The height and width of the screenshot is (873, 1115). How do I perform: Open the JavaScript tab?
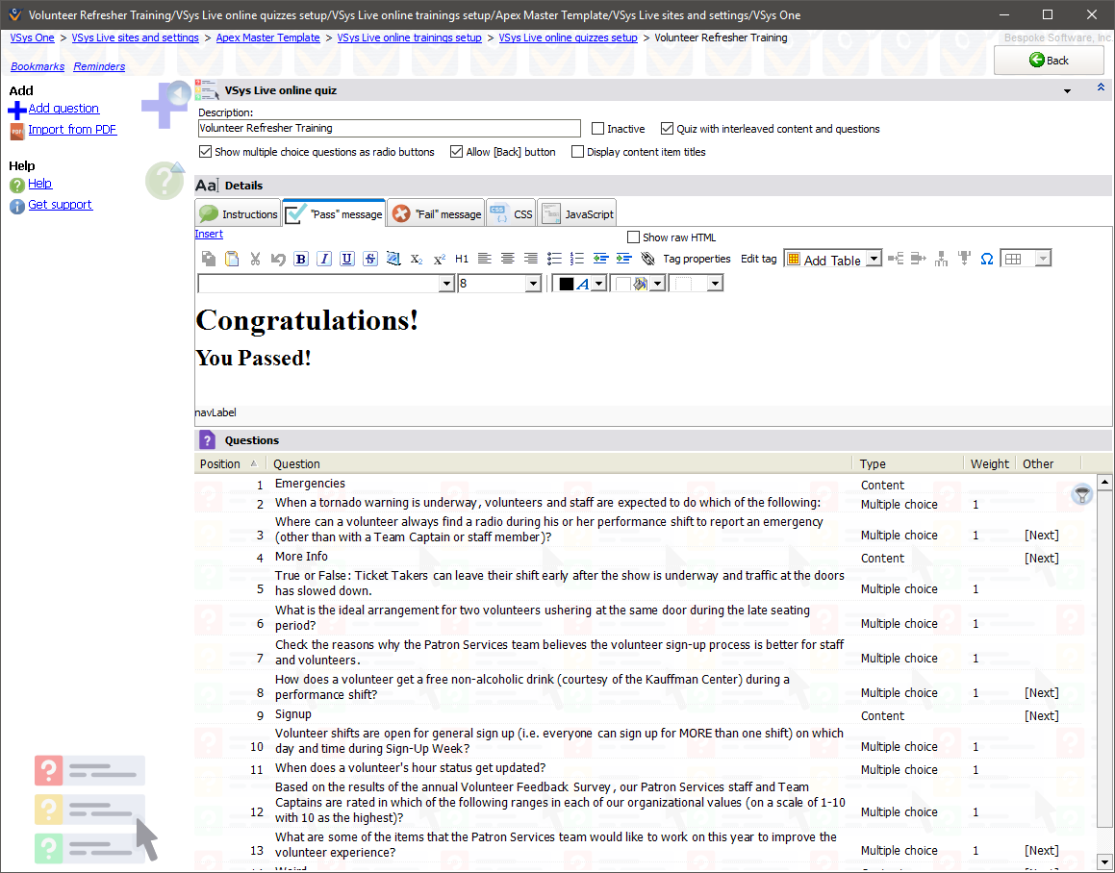pyautogui.click(x=577, y=214)
